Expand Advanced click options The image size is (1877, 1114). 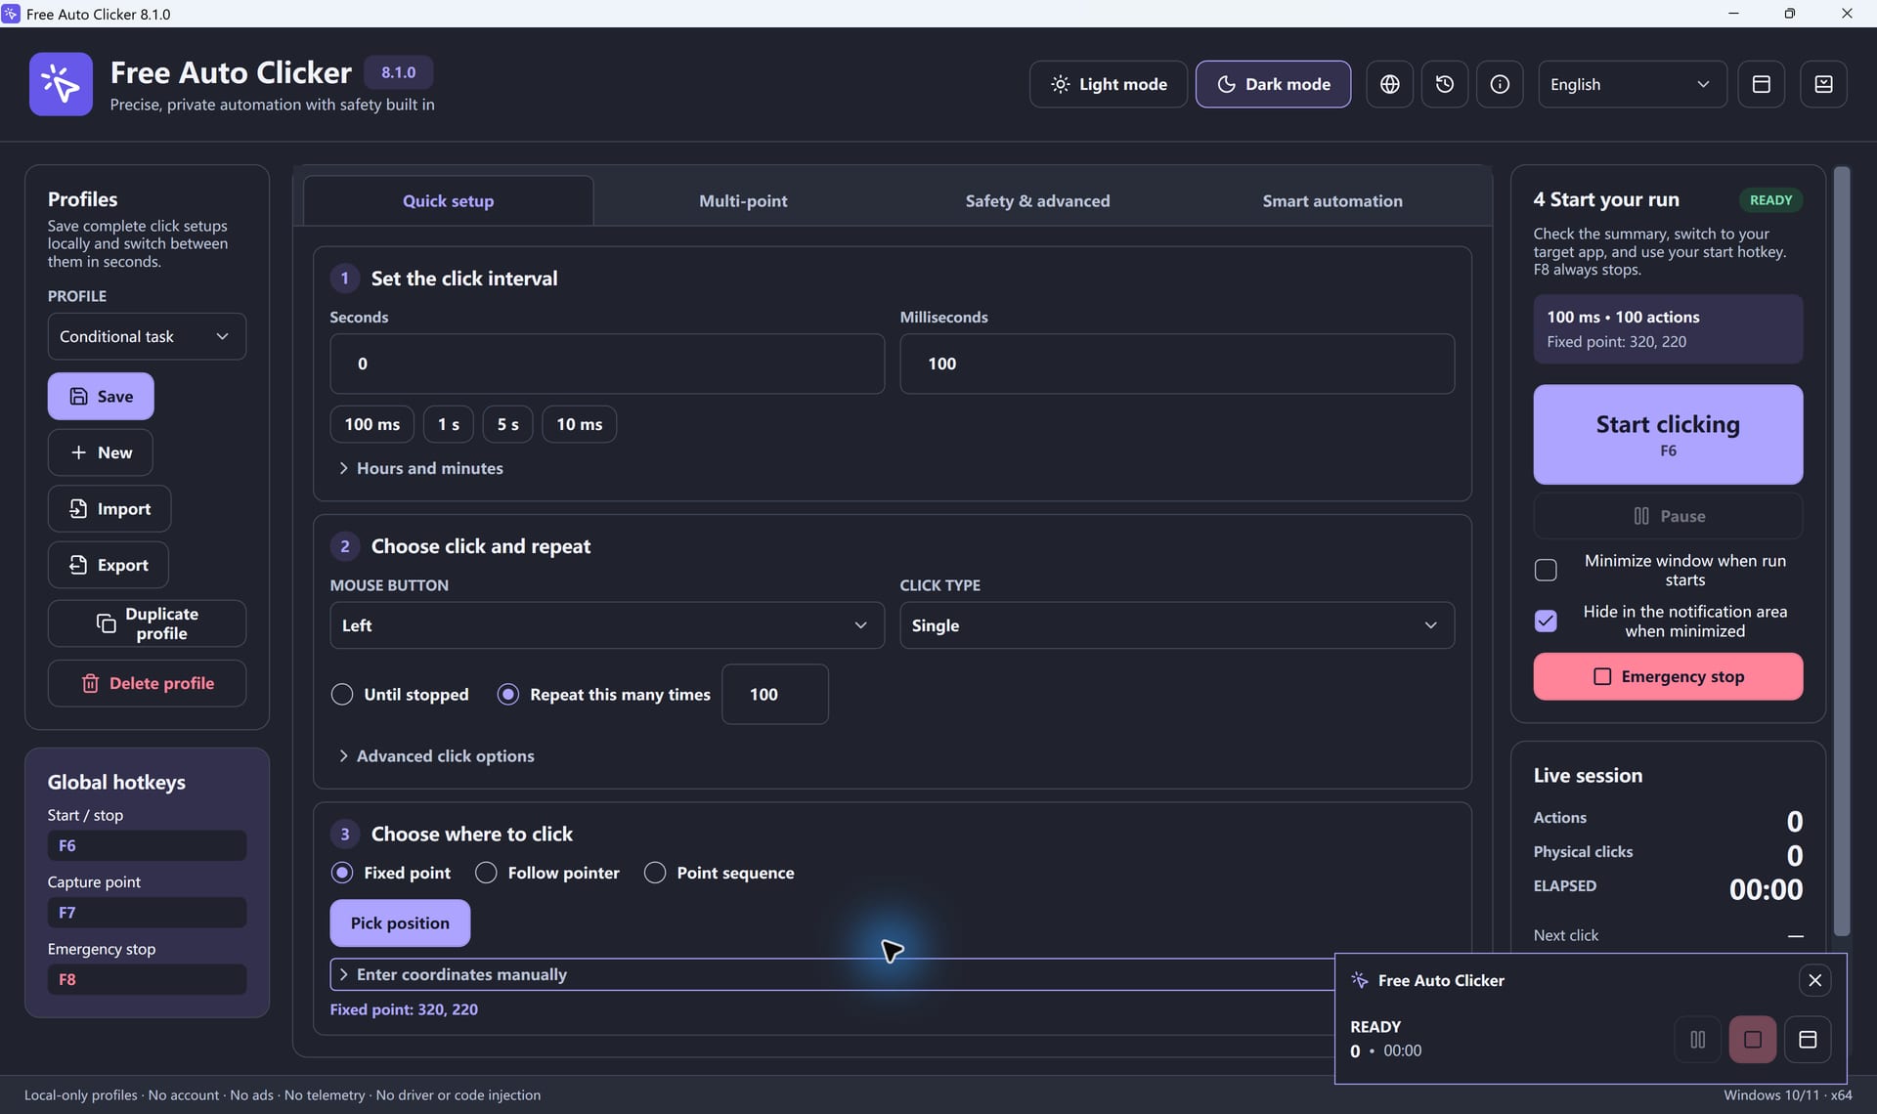(x=436, y=756)
